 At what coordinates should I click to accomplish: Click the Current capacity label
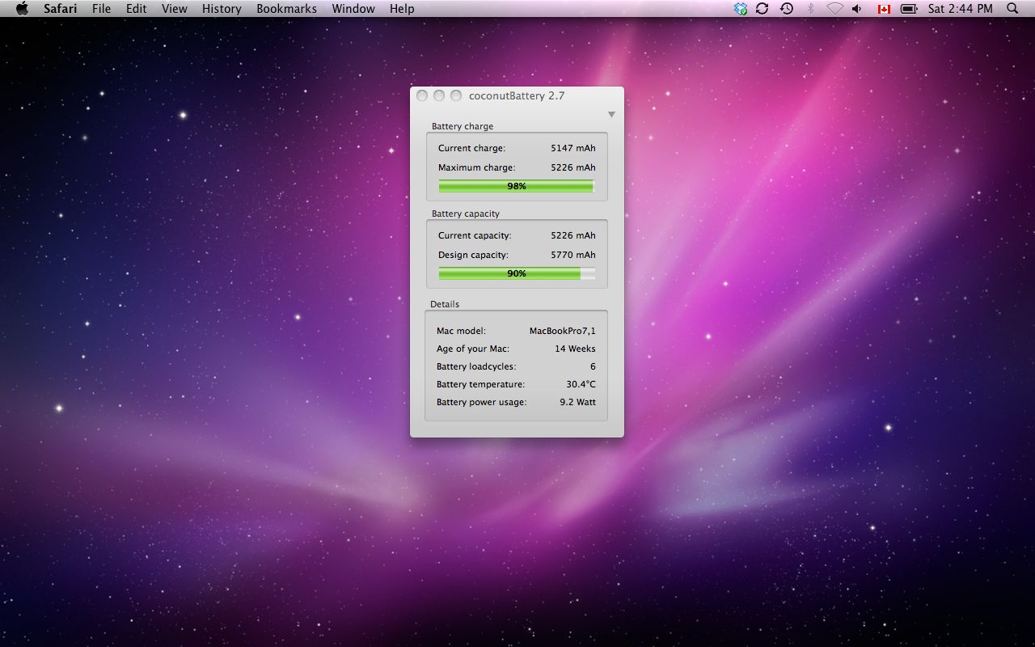click(475, 235)
